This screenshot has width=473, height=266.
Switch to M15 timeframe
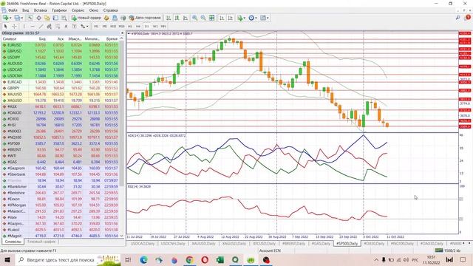113,27
